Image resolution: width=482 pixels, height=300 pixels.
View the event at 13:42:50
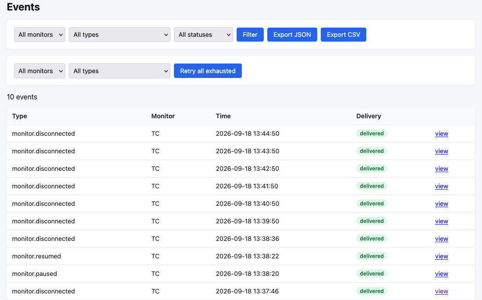pos(441,169)
